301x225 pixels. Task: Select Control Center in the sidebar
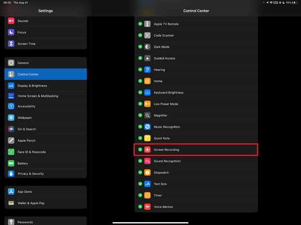tap(46, 74)
